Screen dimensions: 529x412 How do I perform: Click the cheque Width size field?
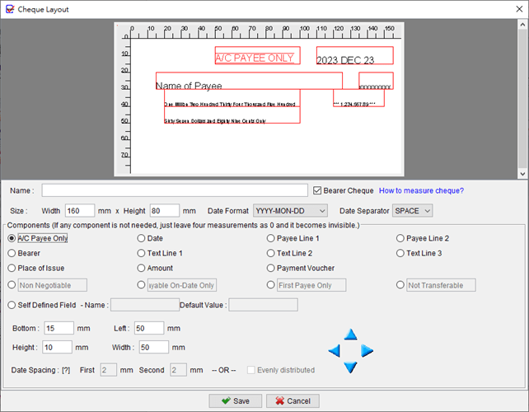click(x=80, y=211)
